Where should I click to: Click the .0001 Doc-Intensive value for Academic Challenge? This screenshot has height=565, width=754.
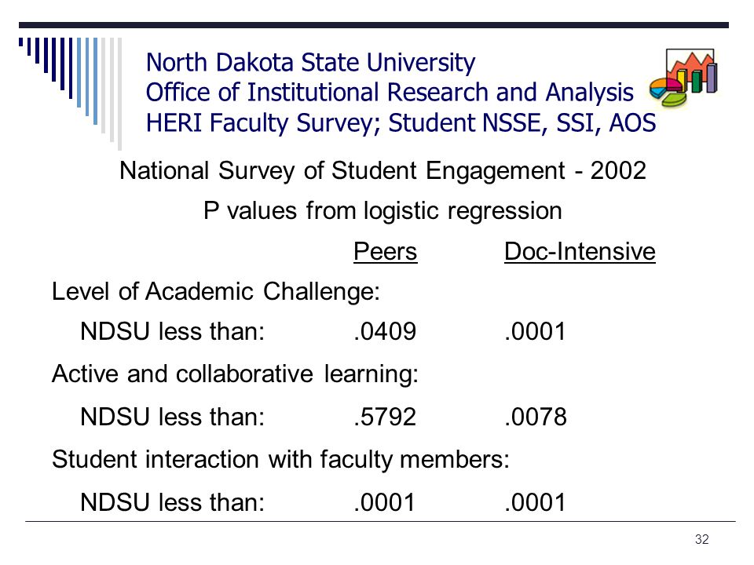tap(535, 331)
